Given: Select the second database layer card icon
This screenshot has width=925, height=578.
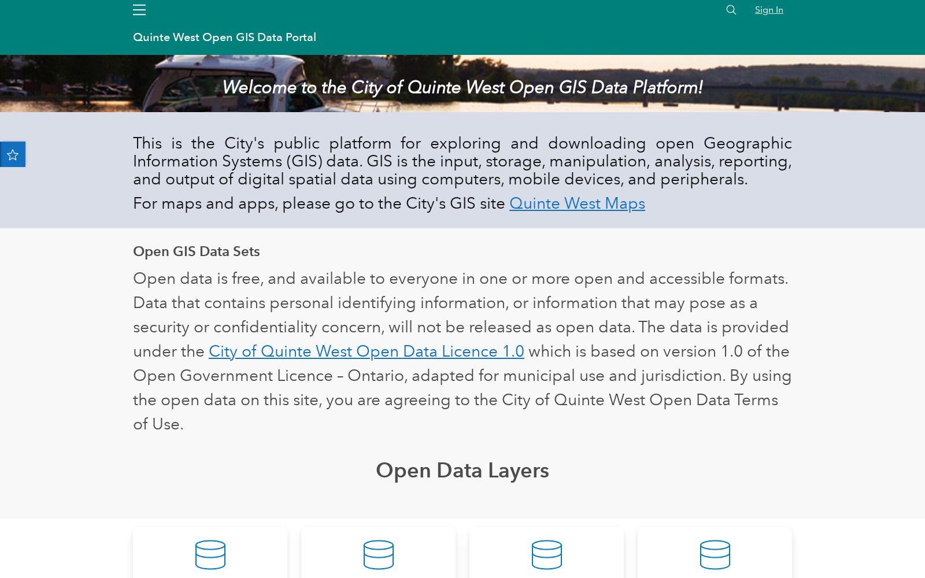Looking at the screenshot, I should [379, 555].
